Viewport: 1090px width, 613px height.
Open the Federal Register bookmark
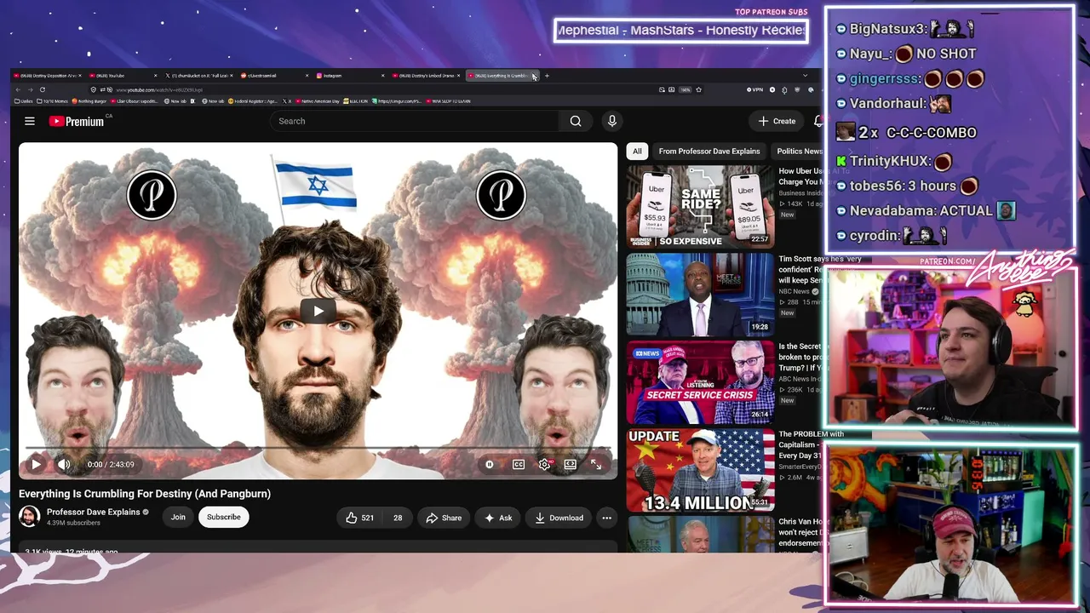[x=253, y=101]
